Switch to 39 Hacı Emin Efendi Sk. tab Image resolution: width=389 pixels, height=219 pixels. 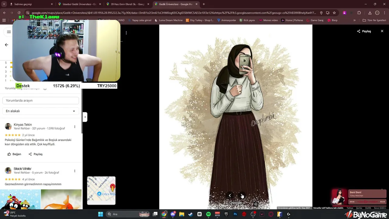(x=128, y=4)
